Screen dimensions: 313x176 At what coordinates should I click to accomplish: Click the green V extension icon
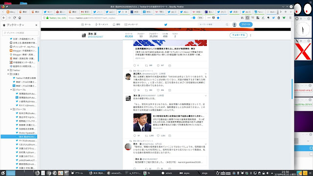pos(284,18)
